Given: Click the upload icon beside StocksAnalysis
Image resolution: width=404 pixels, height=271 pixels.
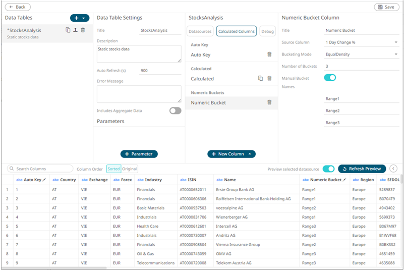Looking at the screenshot, I should point(75,30).
